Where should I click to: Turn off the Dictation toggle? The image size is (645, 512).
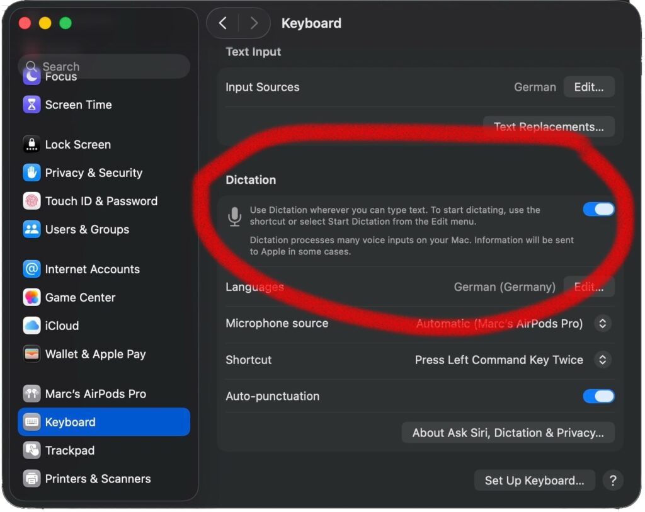(598, 210)
